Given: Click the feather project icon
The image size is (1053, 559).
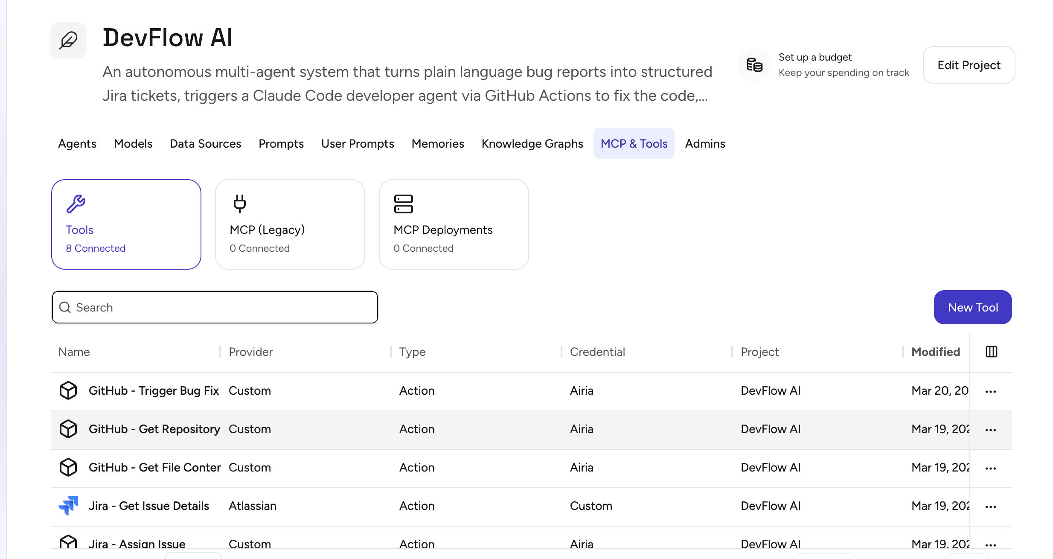Looking at the screenshot, I should click(68, 41).
